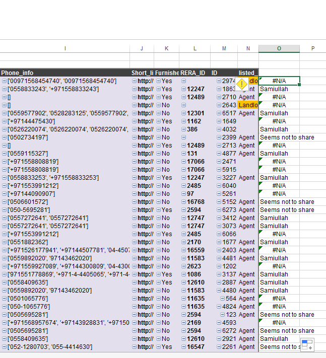The image size is (326, 358).
Task: Select Furnished No cell for ID 4481
Action: coord(167,258)
